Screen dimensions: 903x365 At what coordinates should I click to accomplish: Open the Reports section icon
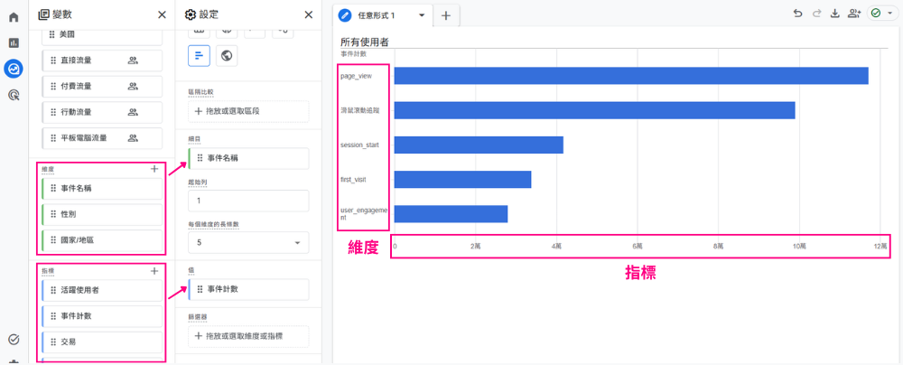pos(14,43)
